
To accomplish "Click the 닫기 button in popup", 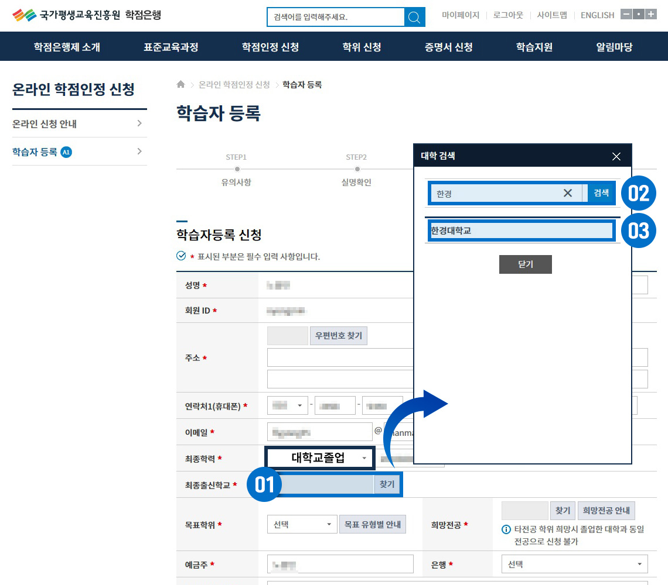I will click(525, 264).
